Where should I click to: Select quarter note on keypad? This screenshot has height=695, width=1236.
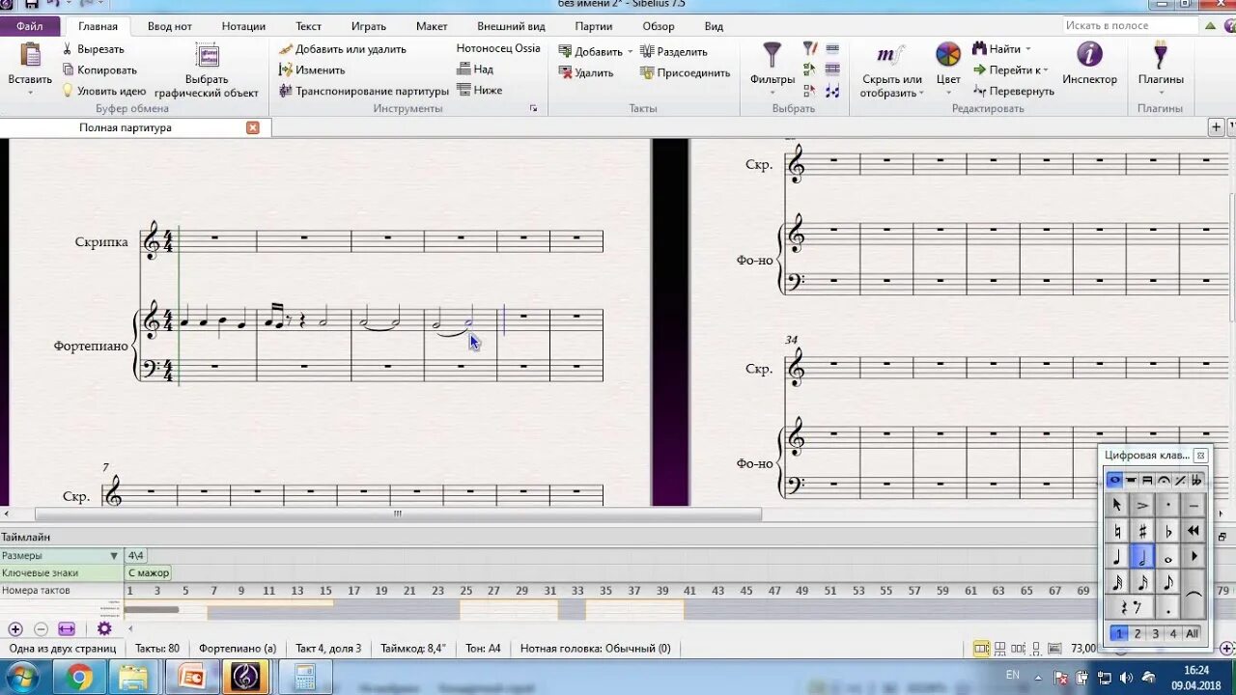pos(1117,557)
